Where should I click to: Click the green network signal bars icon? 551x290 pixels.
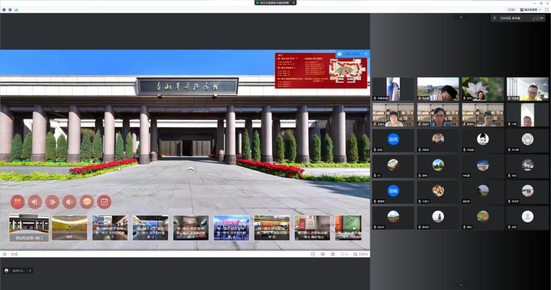coord(16,10)
